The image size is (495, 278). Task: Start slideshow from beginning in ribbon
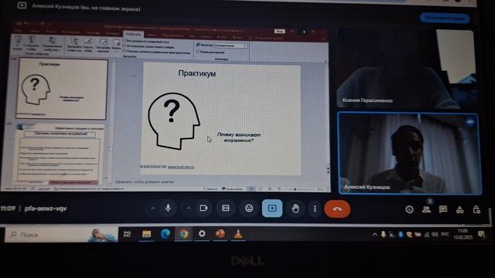click(x=18, y=44)
